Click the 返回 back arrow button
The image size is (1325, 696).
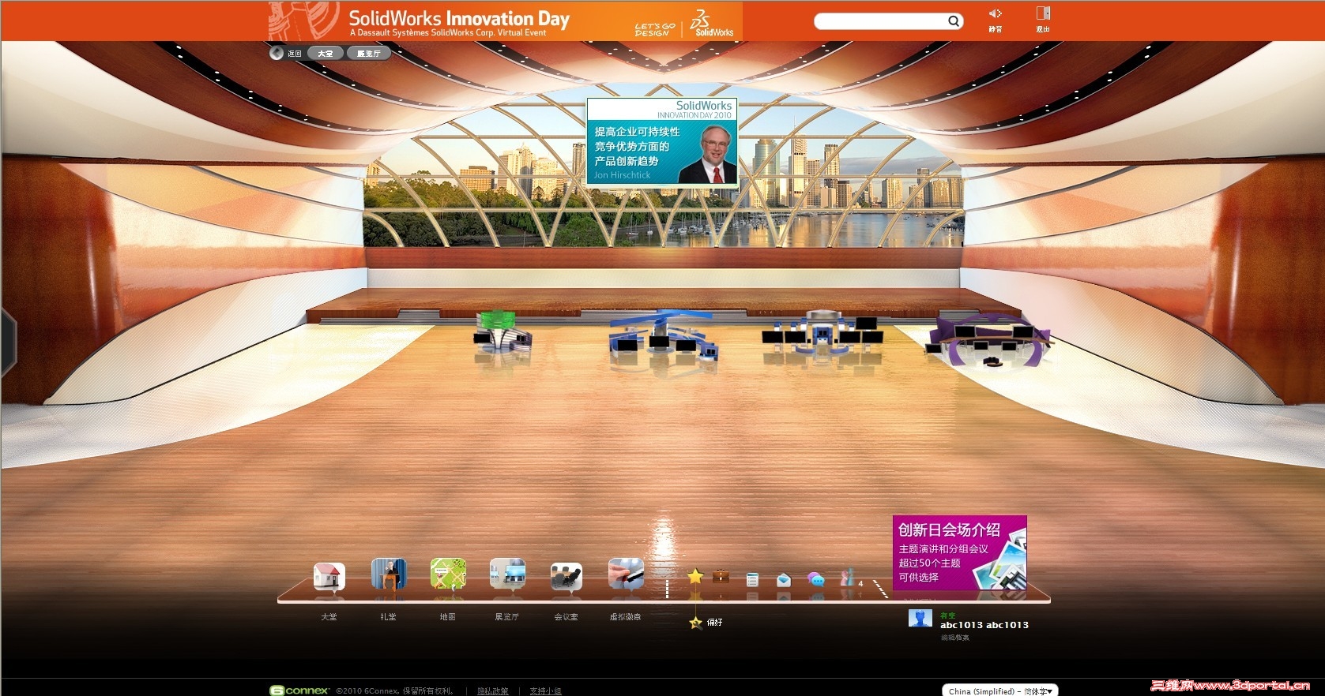point(277,54)
